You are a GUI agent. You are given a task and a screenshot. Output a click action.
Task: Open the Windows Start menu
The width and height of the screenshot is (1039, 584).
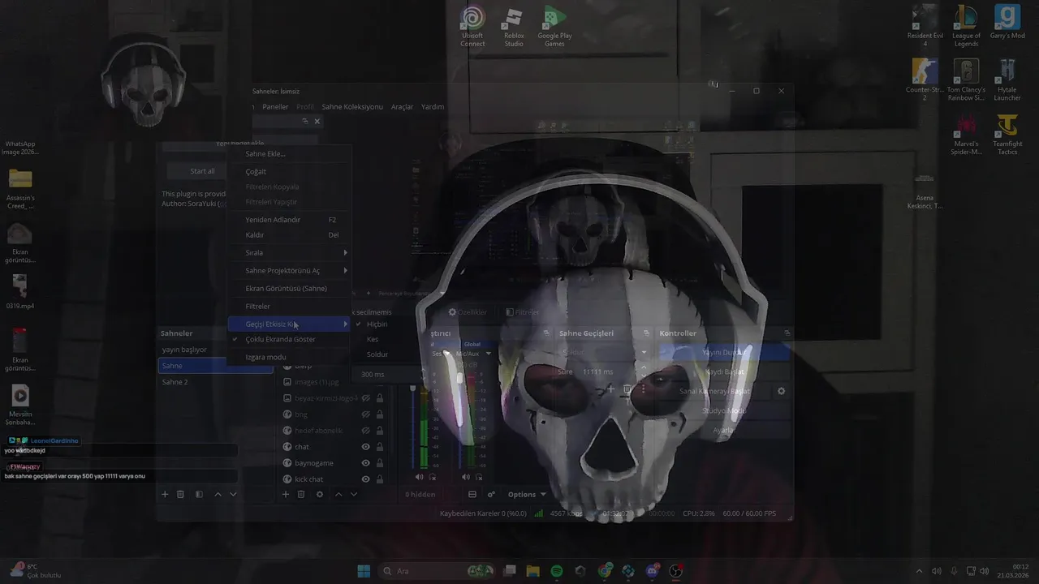click(x=364, y=571)
